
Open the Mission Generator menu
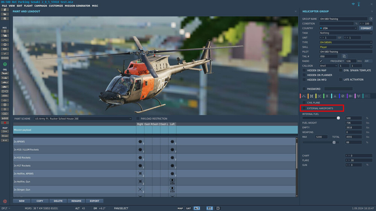[77, 6]
